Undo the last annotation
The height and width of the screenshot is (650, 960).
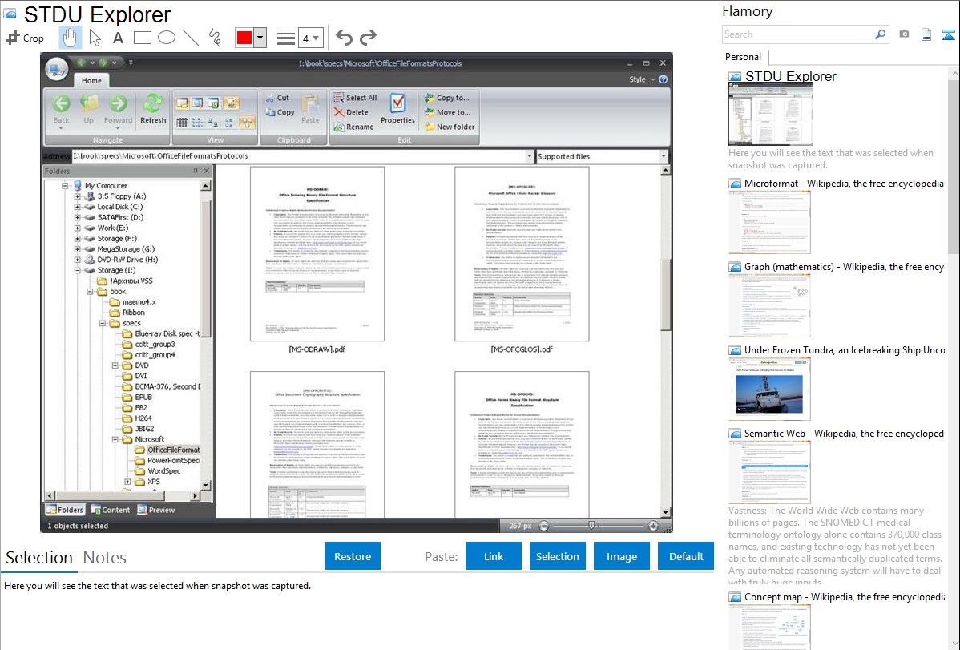[344, 38]
